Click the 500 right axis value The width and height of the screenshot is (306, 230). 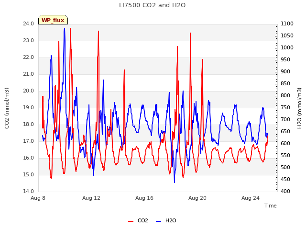(x=285, y=167)
